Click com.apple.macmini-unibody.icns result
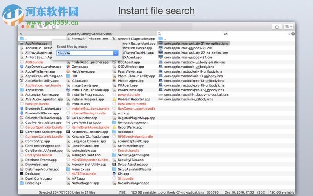This screenshot has height=196, width=313. tap(189, 99)
